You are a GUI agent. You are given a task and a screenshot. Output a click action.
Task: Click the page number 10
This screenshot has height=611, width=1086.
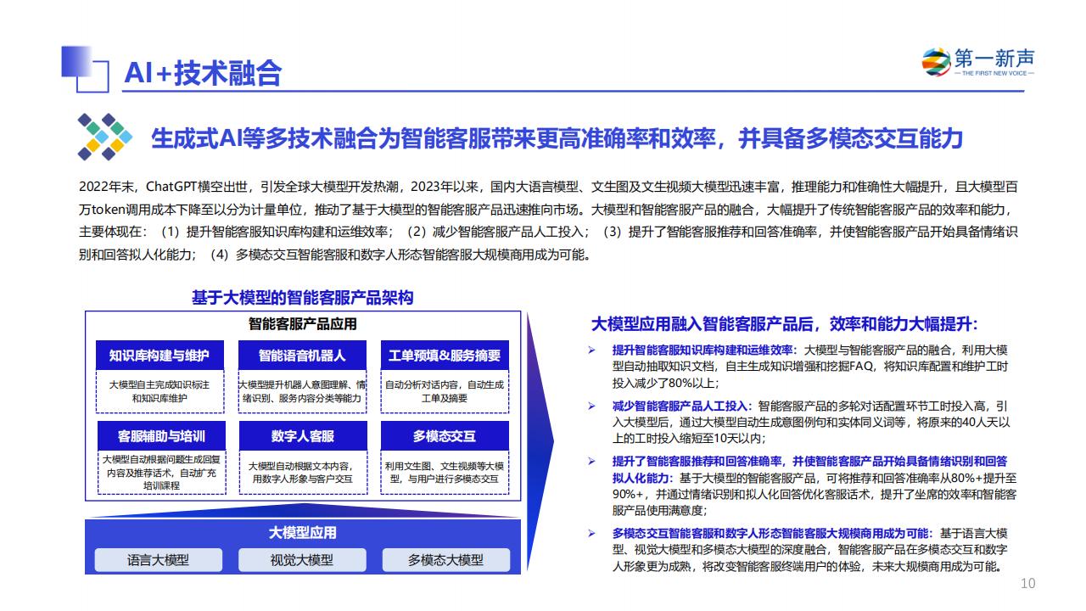1027,583
